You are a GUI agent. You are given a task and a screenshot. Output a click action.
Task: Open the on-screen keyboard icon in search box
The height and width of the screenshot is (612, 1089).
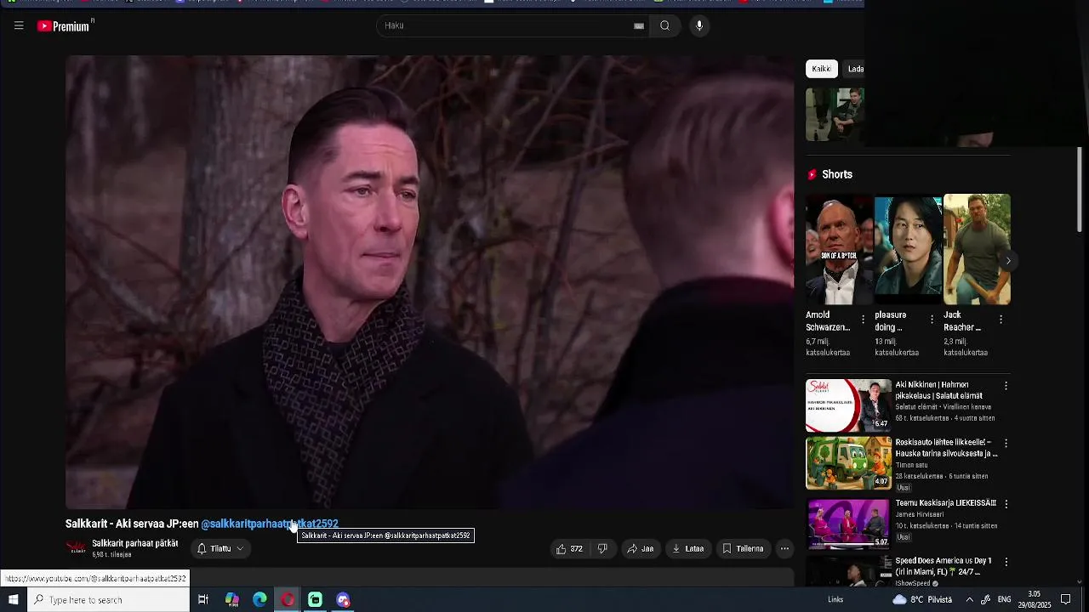click(639, 25)
